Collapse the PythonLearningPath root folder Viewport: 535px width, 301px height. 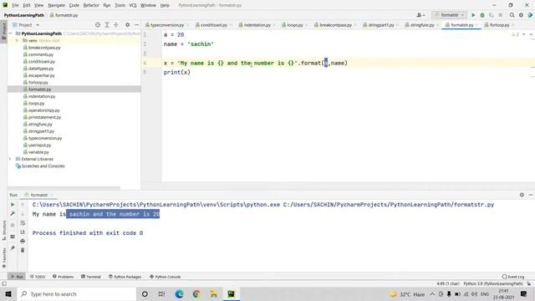click(11, 33)
